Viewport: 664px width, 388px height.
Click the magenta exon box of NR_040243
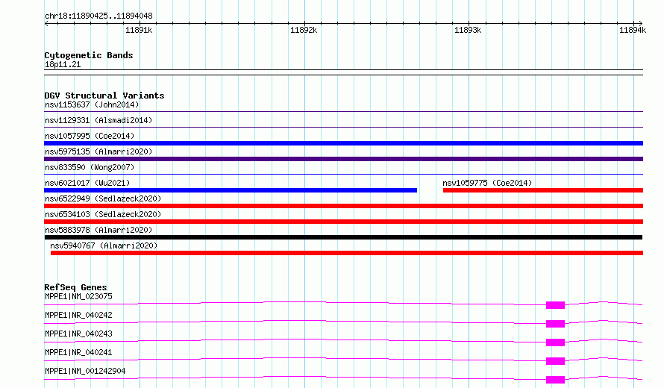coord(555,342)
